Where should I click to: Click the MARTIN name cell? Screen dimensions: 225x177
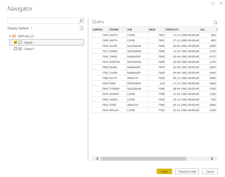(117, 62)
